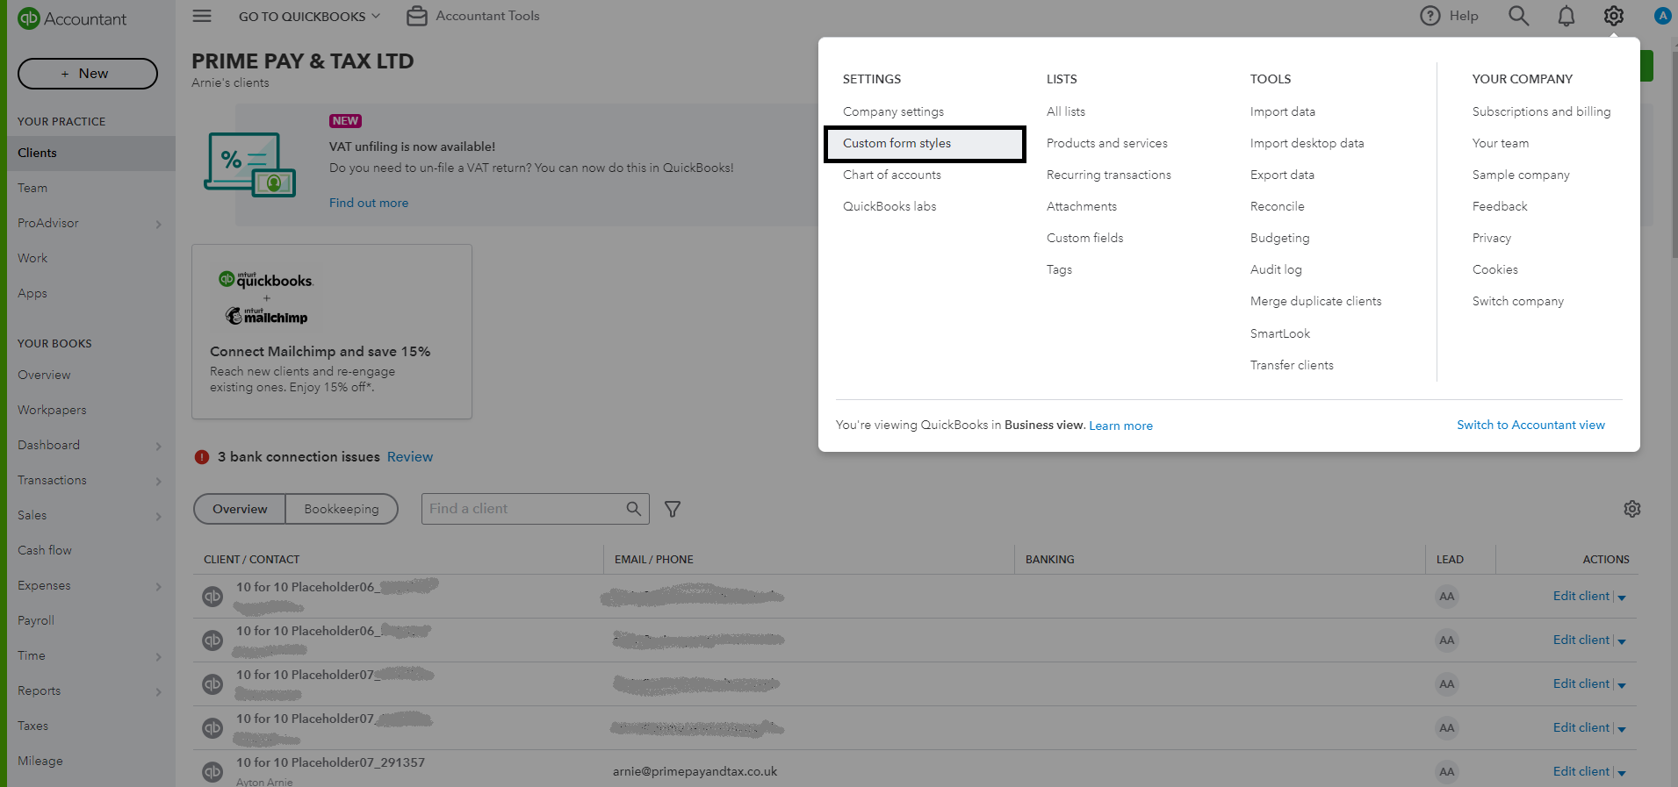This screenshot has width=1678, height=787.
Task: Expand Time submenu arrow
Action: pyautogui.click(x=159, y=657)
